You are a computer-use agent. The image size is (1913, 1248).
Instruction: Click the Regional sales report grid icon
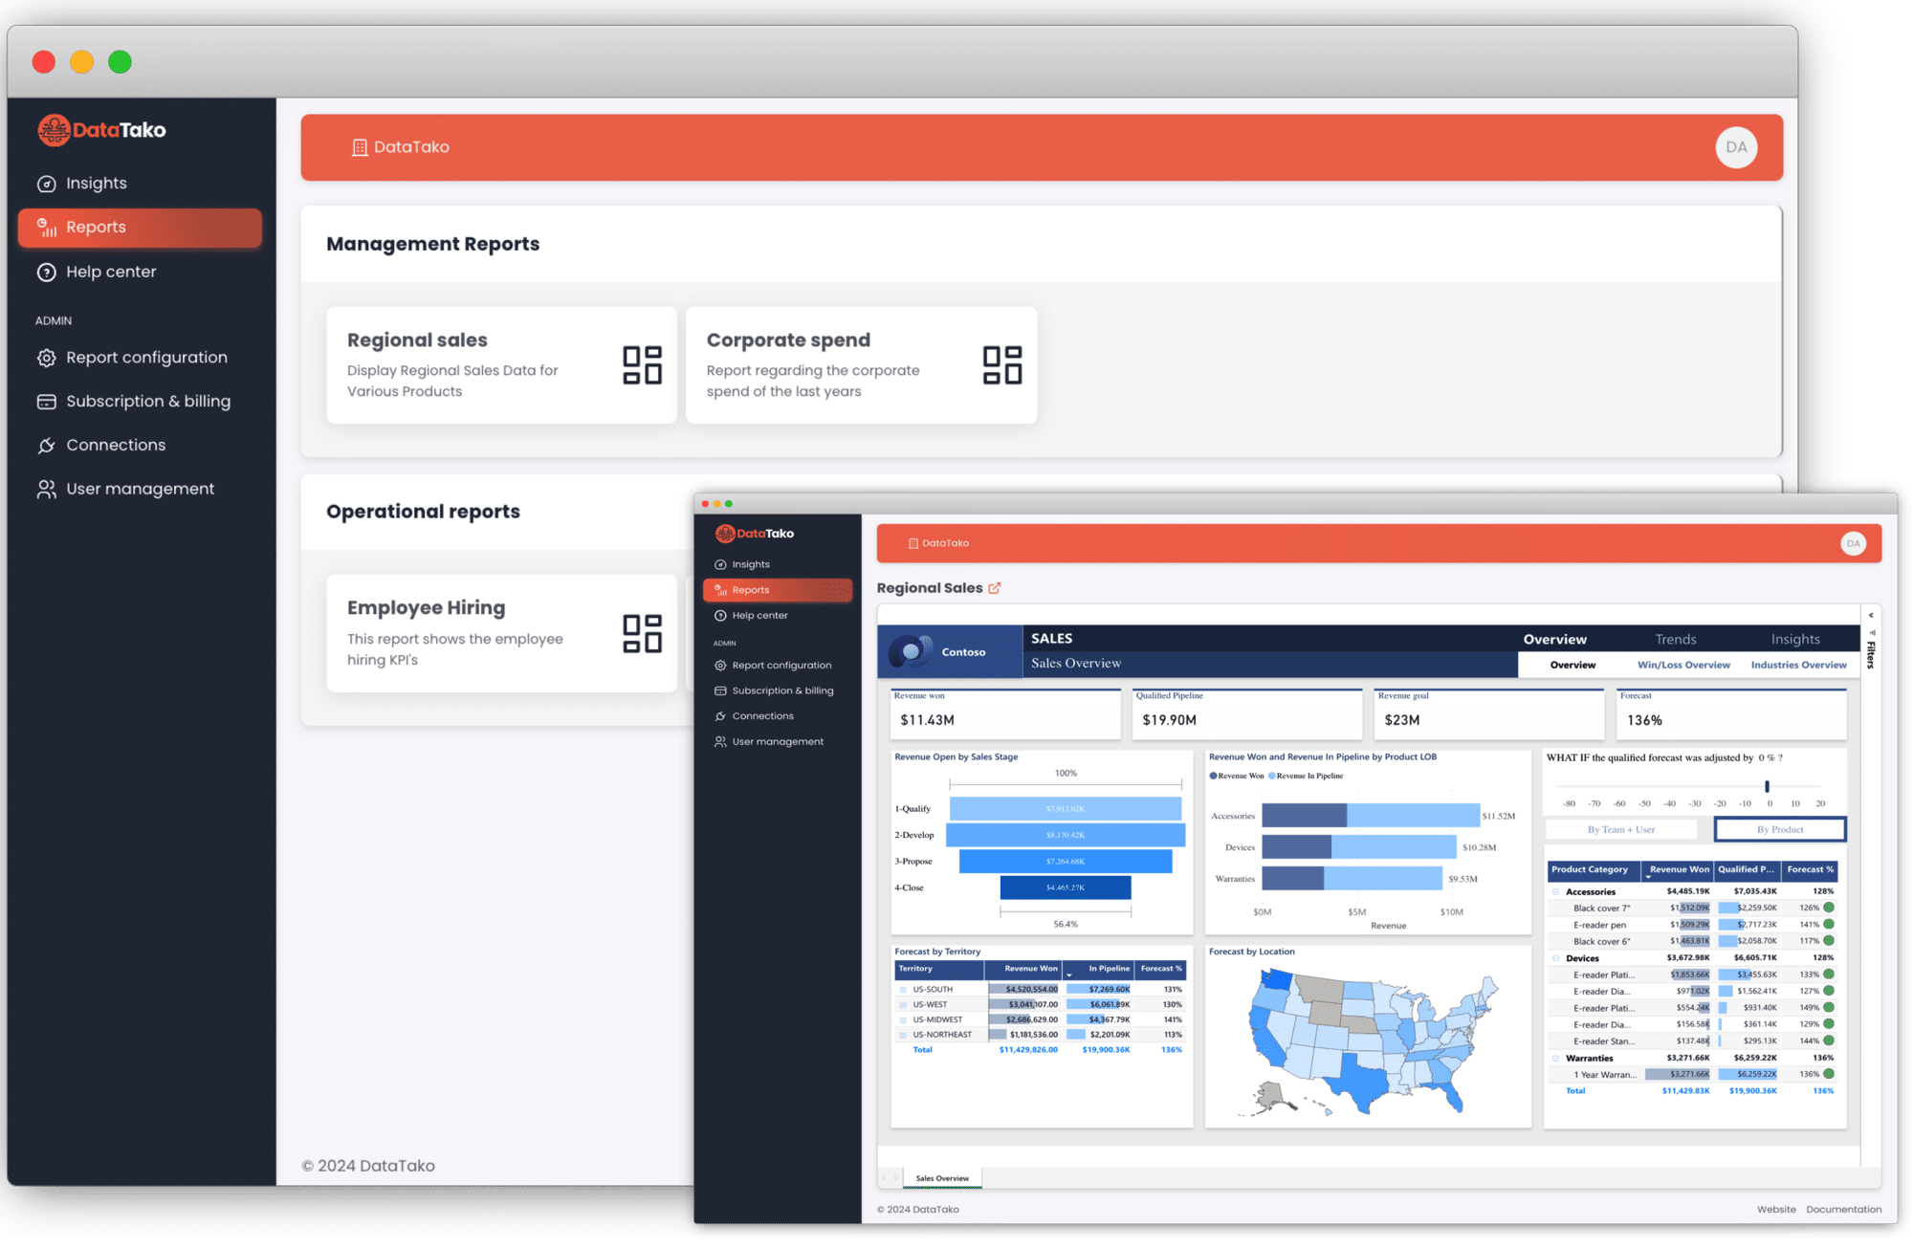(x=642, y=363)
